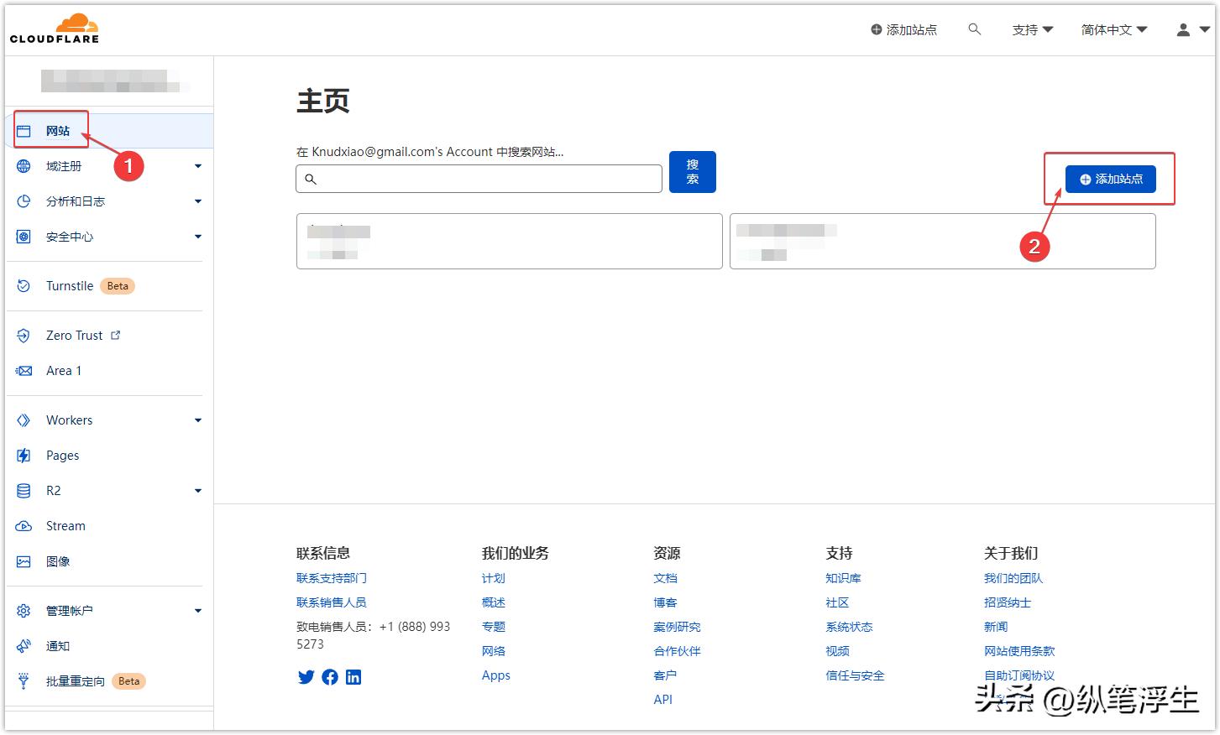This screenshot has height=735, width=1220.
Task: Click inside the site search input field
Action: pos(479,178)
